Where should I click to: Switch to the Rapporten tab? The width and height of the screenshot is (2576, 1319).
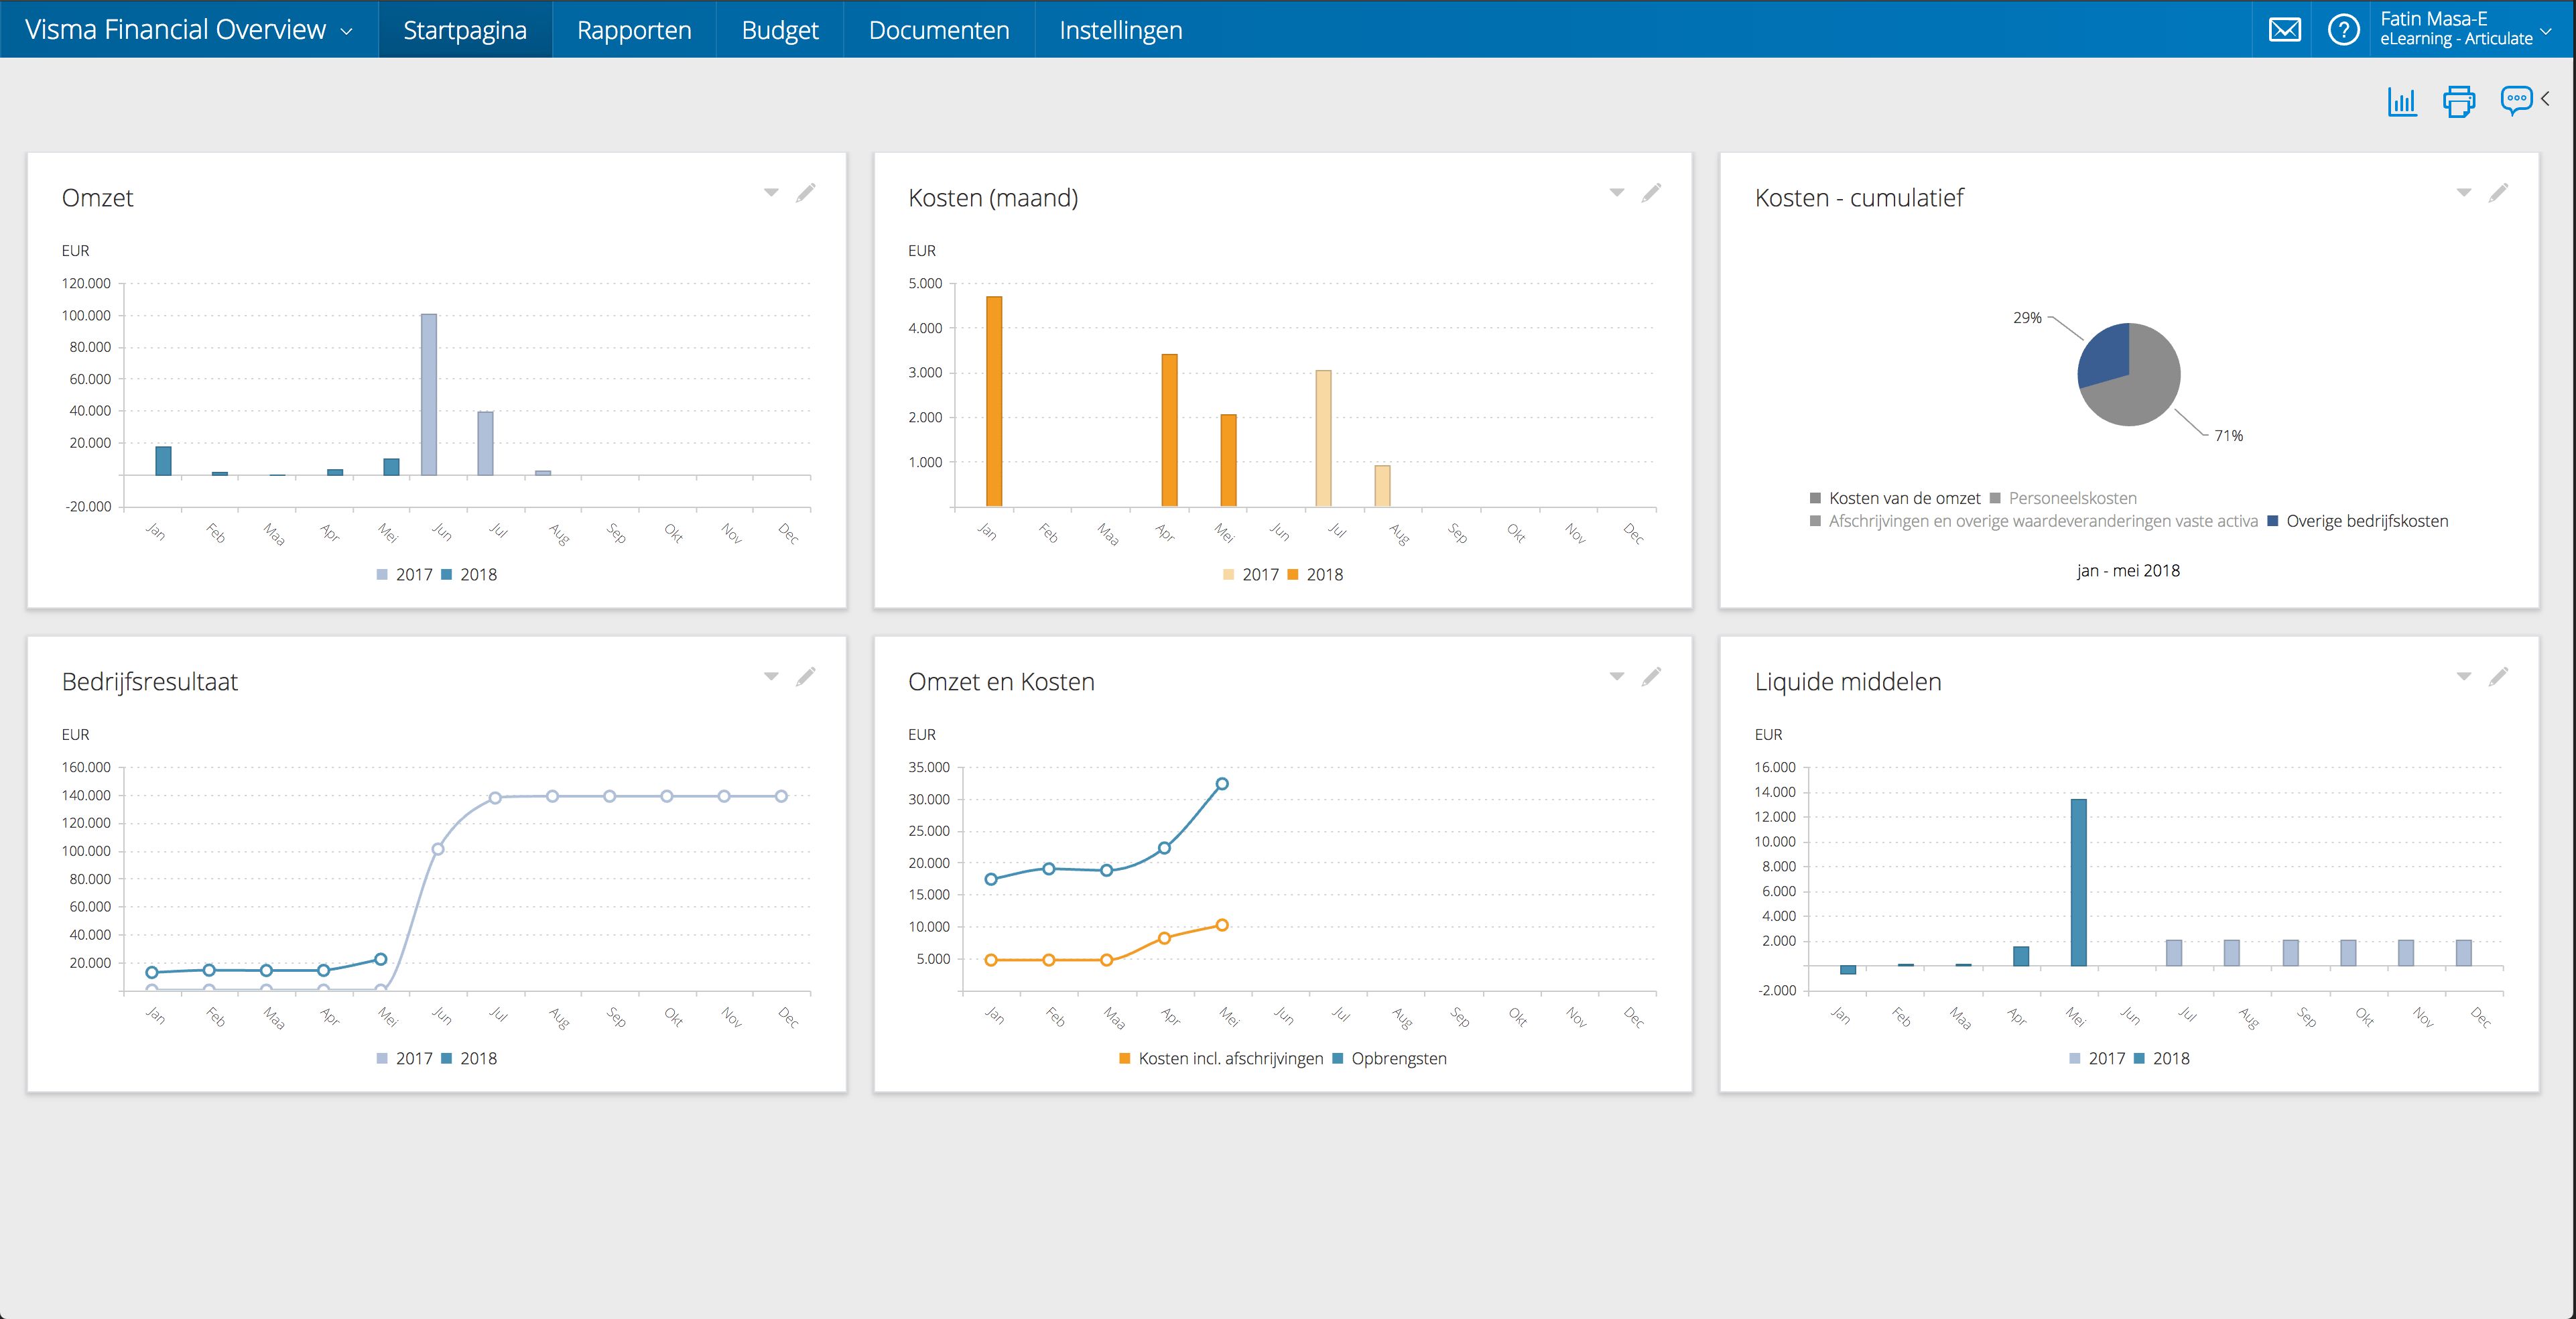click(634, 30)
